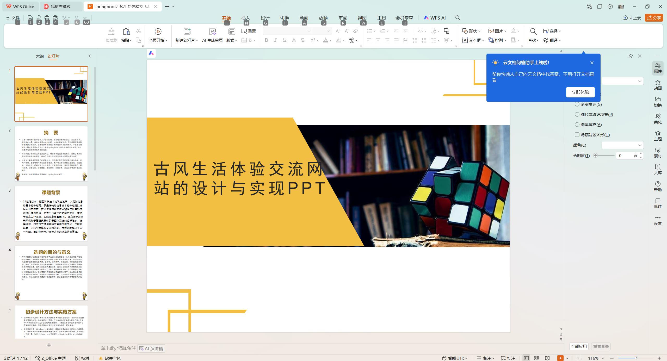Image resolution: width=667 pixels, height=361 pixels.
Task: Select the 图片或纹理填充 radio button
Action: pyautogui.click(x=577, y=114)
